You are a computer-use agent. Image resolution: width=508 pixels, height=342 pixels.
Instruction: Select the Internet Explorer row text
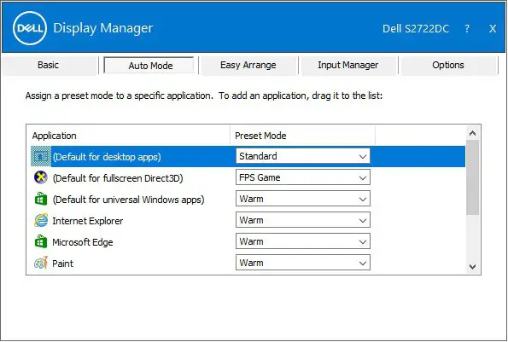pyautogui.click(x=88, y=221)
